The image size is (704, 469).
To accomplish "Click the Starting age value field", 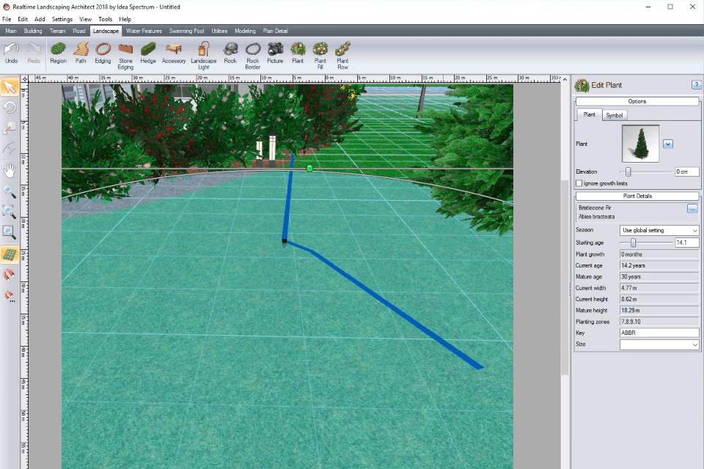I will coord(687,243).
